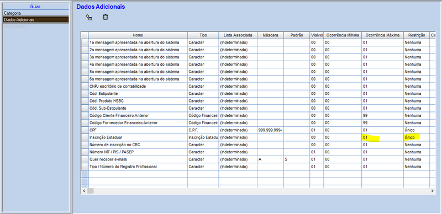The image size is (442, 214).
Task: Select 'Número de inscrição no CRC' cell
Action: tap(138, 145)
